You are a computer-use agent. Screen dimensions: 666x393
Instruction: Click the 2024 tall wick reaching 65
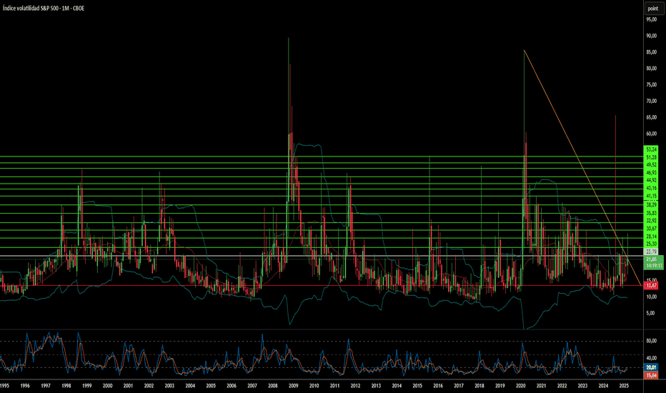click(x=615, y=116)
